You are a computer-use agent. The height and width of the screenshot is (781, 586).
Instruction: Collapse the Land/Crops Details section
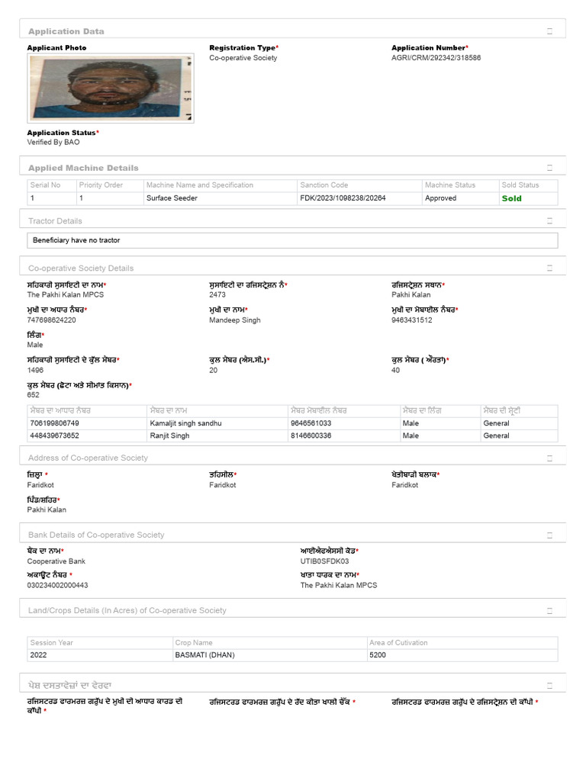(549, 611)
